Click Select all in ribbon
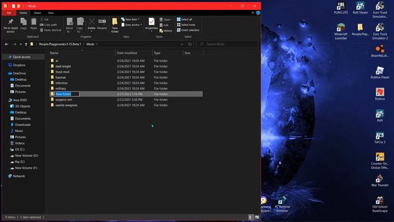Screen dimensions: 394x222 (185, 19)
